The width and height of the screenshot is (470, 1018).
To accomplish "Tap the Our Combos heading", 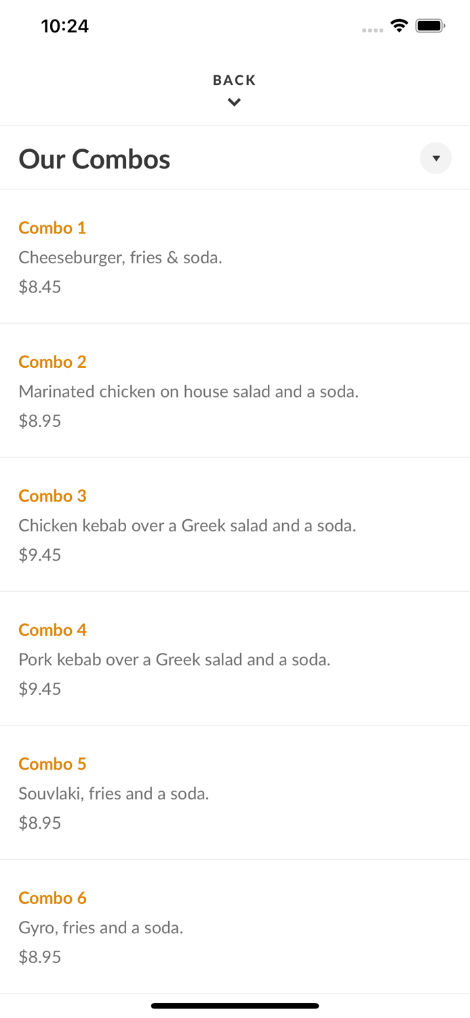I will (x=94, y=159).
